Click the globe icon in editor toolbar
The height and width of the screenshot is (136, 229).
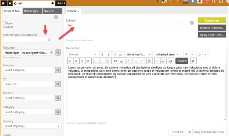click(x=171, y=61)
